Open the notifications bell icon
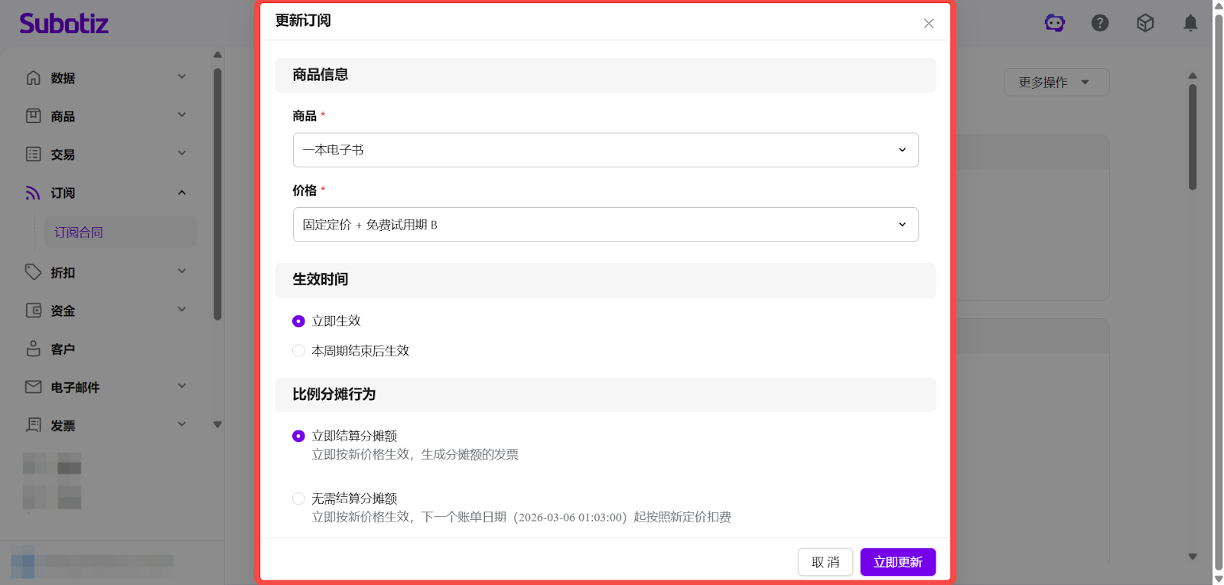This screenshot has height=585, width=1224. (1190, 23)
